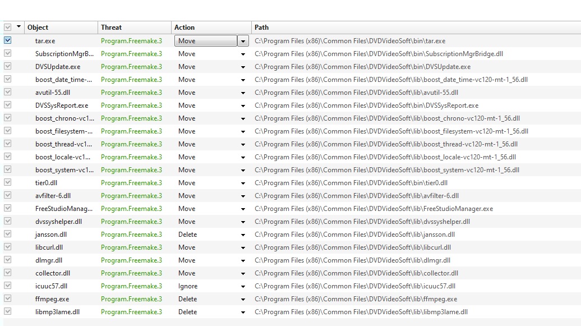Viewport: 581px width, 326px height.
Task: Select the avutil-55.dll object entry
Action: click(x=53, y=92)
